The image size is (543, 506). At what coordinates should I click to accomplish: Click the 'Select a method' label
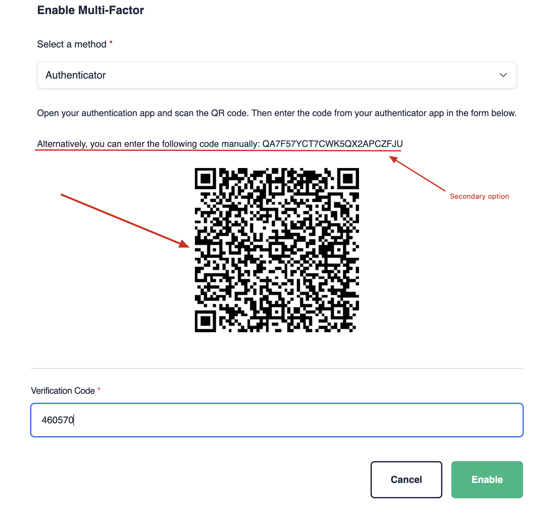click(x=72, y=44)
